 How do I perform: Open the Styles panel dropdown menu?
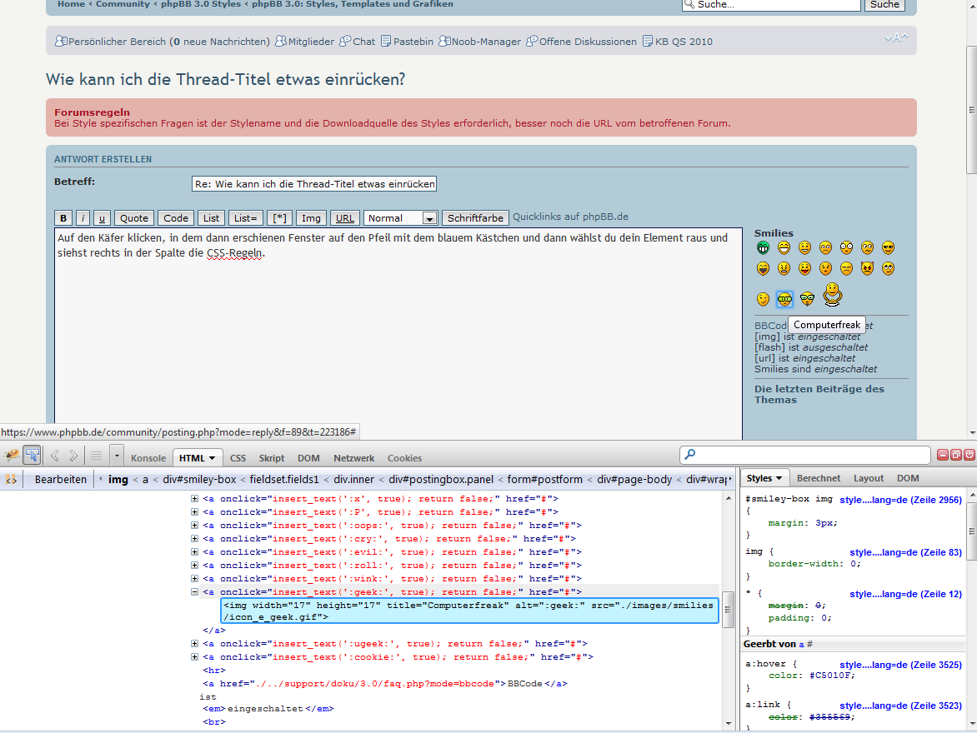click(x=764, y=478)
